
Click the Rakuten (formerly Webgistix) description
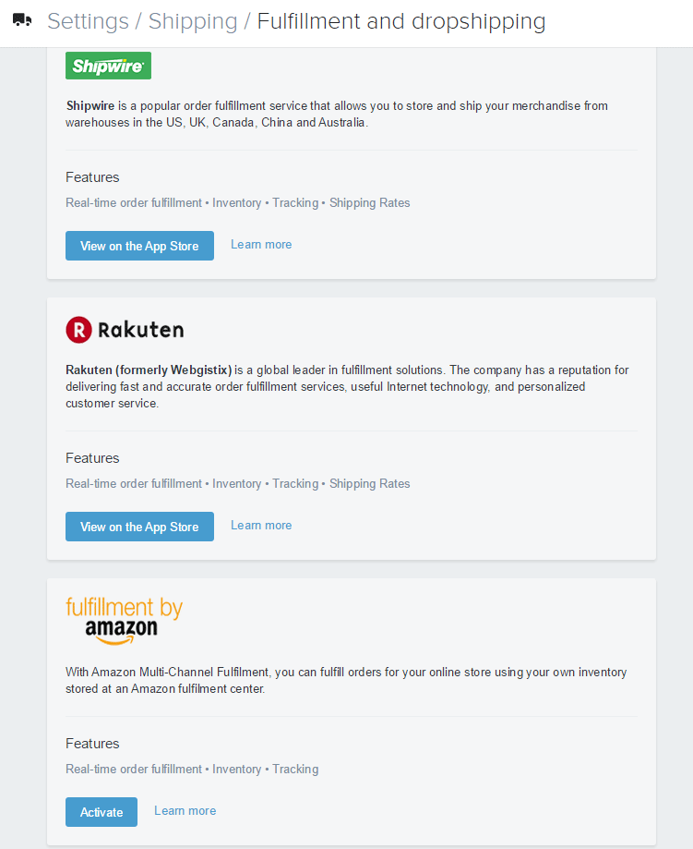pos(346,386)
